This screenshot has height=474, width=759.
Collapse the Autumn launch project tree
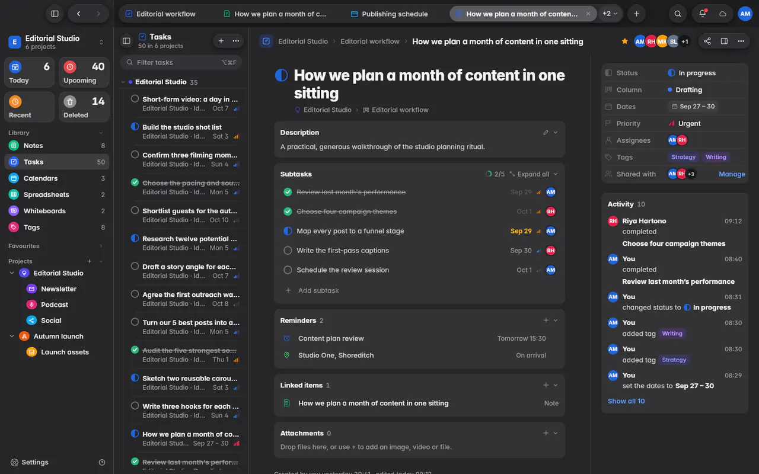pos(12,336)
